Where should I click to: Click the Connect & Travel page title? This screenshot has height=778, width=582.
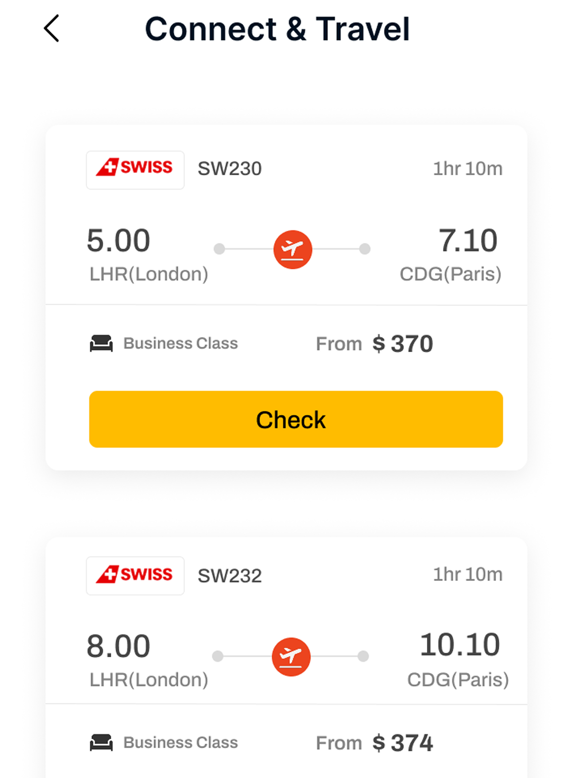pos(277,29)
